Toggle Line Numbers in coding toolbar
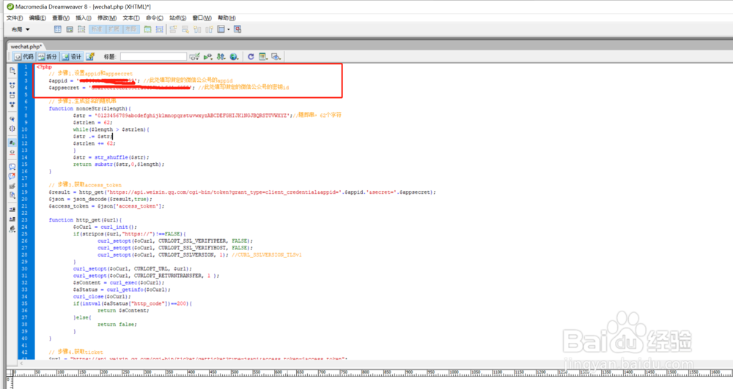 coord(12,143)
